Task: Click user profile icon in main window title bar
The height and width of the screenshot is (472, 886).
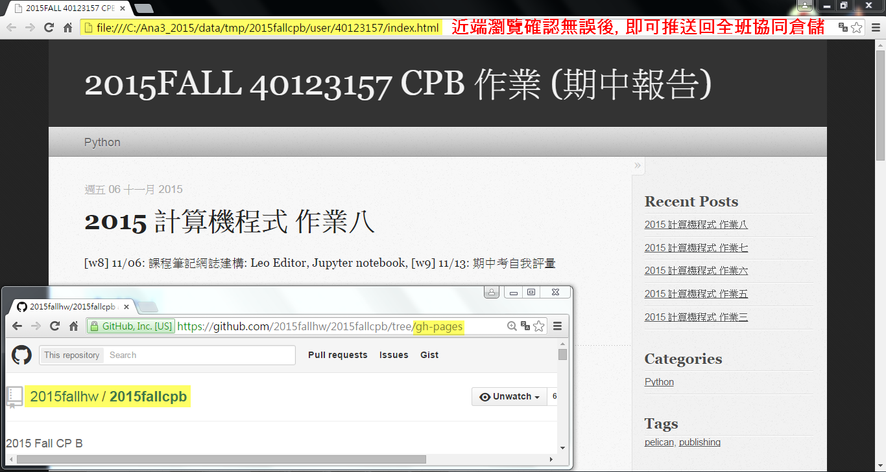Action: (805, 5)
